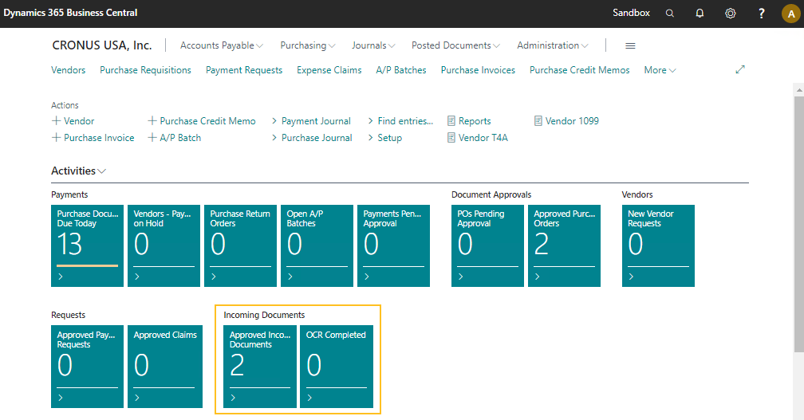Open the Approved Incoming Documents tile
Image resolution: width=804 pixels, height=420 pixels.
(x=259, y=367)
